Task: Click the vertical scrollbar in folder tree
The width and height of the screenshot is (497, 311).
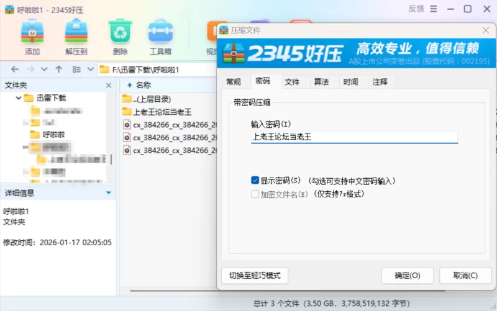Action: click(111, 159)
